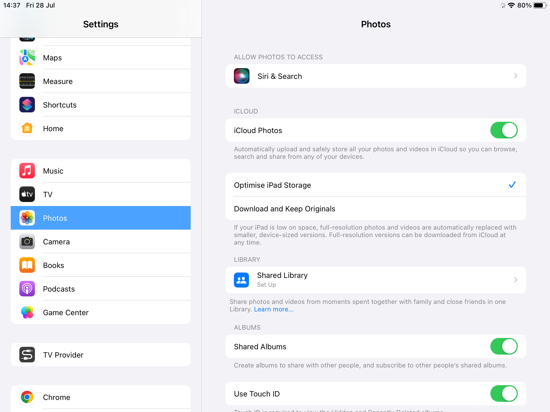Tap the Apple TV icon

(x=27, y=194)
